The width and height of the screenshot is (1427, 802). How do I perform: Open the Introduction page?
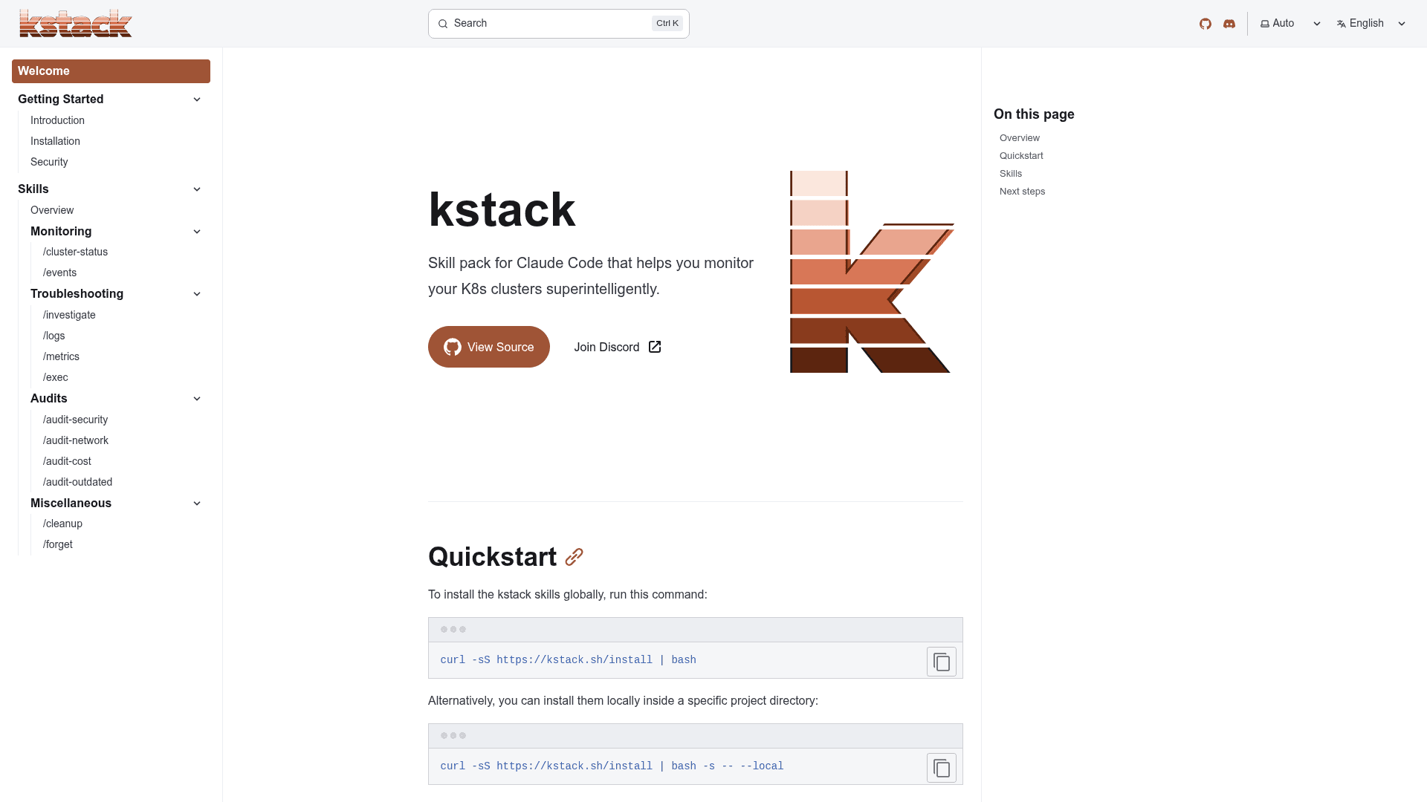(x=57, y=120)
